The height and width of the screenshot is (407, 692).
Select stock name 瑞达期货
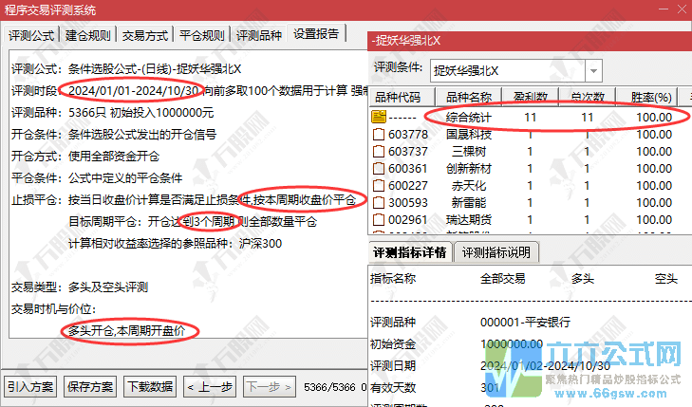pos(469,219)
